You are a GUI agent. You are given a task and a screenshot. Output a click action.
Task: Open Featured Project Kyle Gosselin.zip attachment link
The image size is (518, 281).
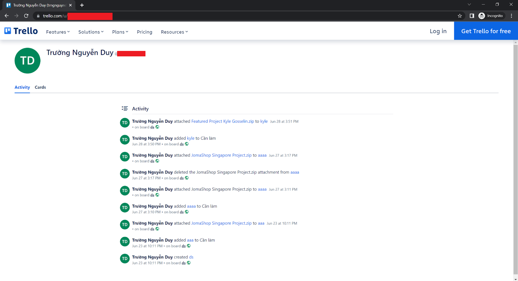(x=222, y=121)
